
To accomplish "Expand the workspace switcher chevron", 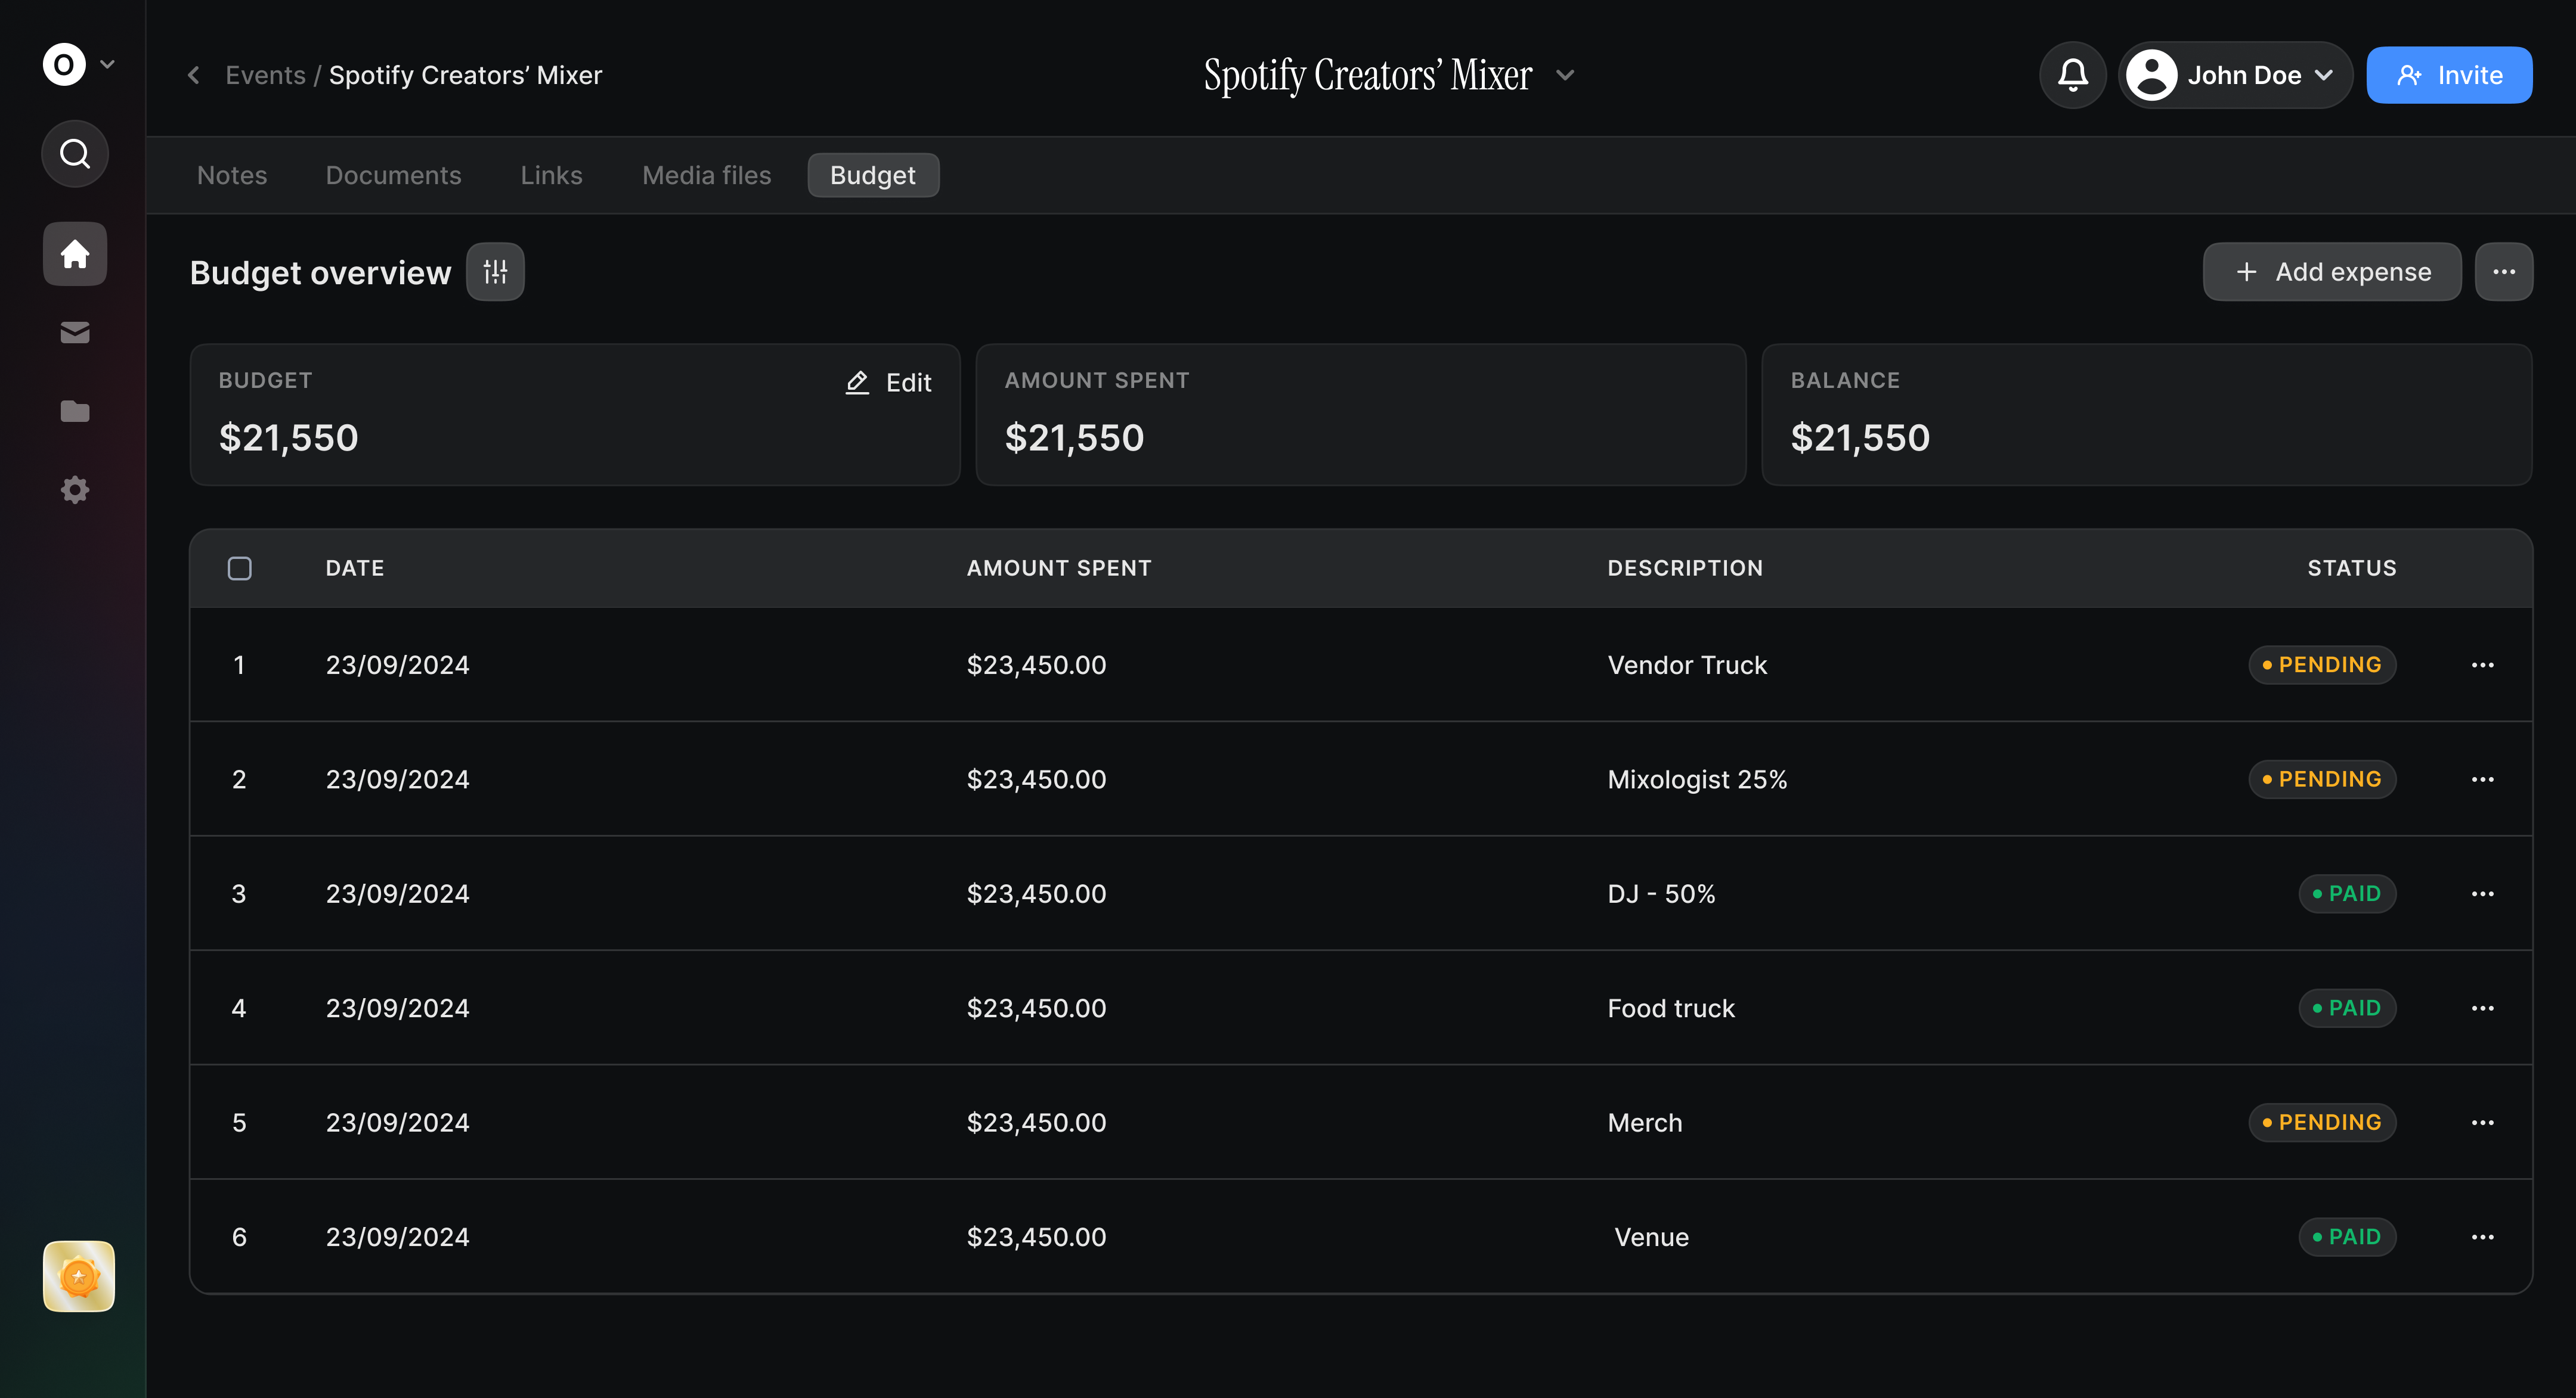I will [x=107, y=65].
